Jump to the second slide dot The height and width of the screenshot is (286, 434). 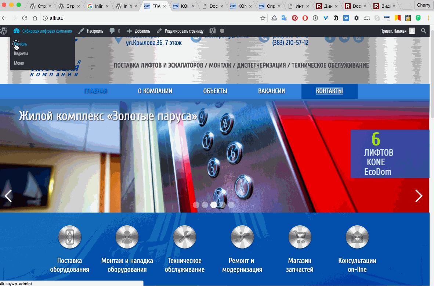205,205
